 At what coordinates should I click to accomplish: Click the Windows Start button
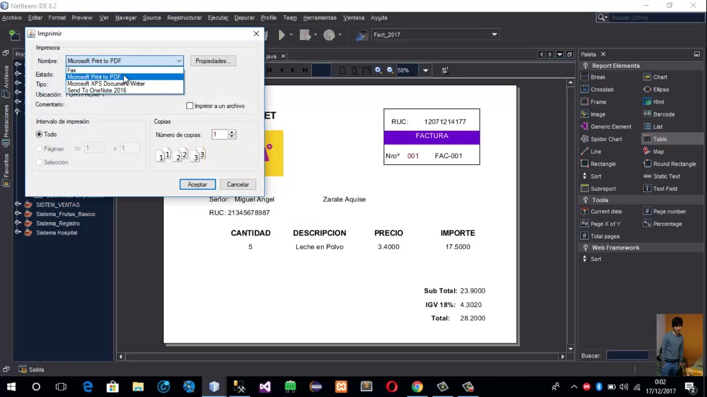11,387
